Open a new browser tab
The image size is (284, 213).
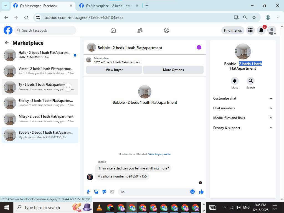coord(147,6)
